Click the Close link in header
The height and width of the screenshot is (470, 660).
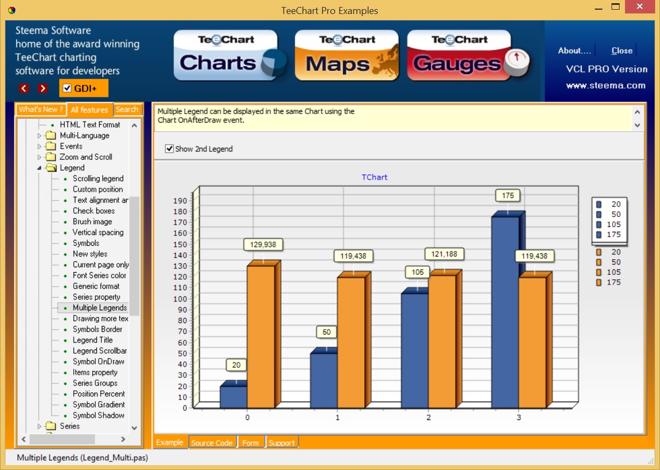pyautogui.click(x=622, y=51)
